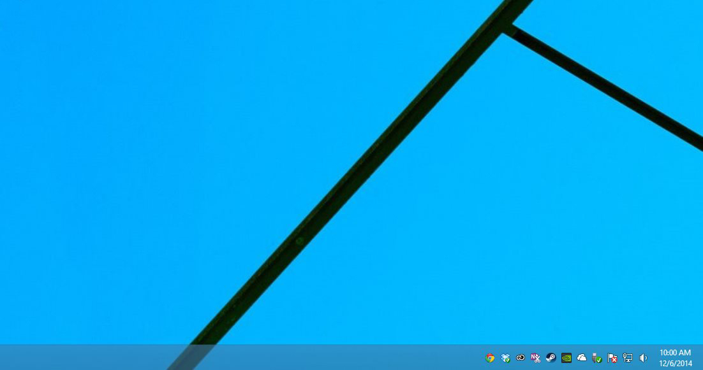Open the Adobe Creative Cloud tray icon
Image resolution: width=703 pixels, height=370 pixels.
[x=520, y=357]
